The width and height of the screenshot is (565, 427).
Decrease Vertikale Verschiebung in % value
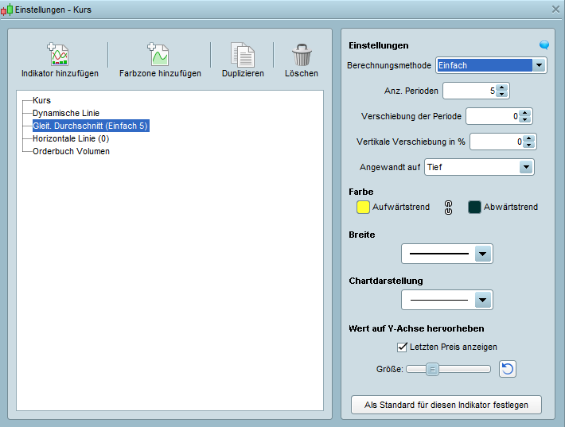(x=529, y=146)
